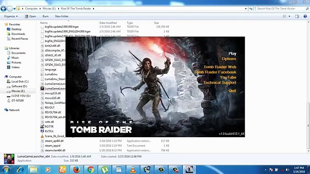This screenshot has height=174, width=310.
Task: Open uTorrent from taskbar
Action: 105,170
